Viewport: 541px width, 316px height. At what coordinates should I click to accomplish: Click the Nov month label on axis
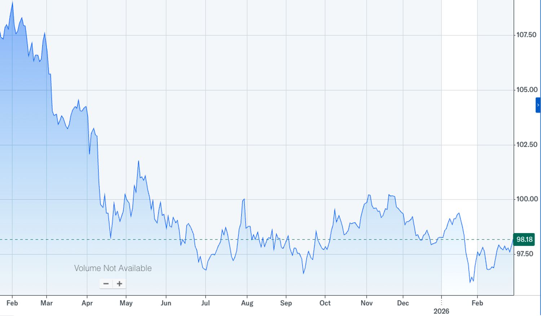click(x=366, y=303)
